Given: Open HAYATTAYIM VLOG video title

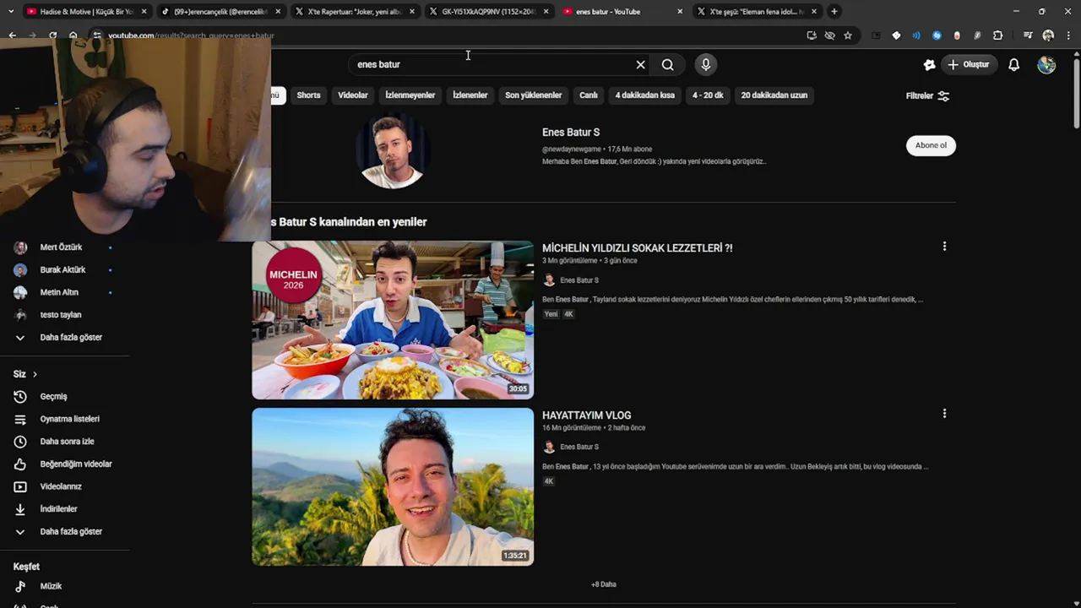Looking at the screenshot, I should tap(586, 415).
